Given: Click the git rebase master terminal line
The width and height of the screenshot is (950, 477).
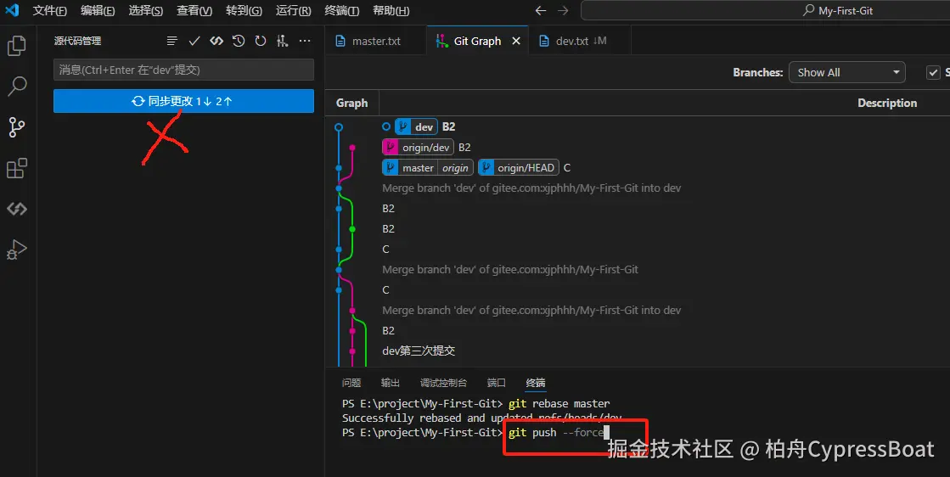Looking at the screenshot, I should tap(476, 404).
